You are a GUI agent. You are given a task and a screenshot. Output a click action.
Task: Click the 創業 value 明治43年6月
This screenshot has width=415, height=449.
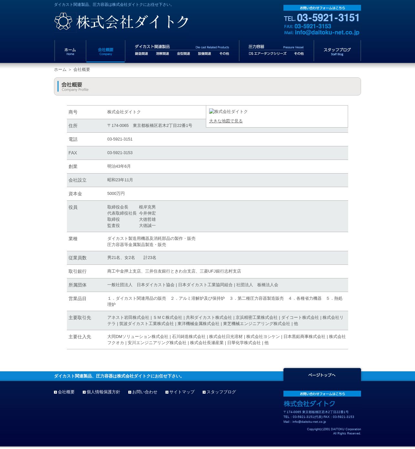click(x=119, y=166)
